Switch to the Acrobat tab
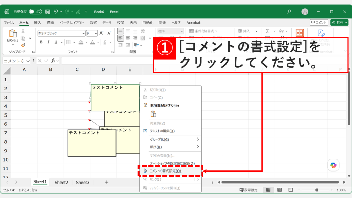 pos(193,23)
